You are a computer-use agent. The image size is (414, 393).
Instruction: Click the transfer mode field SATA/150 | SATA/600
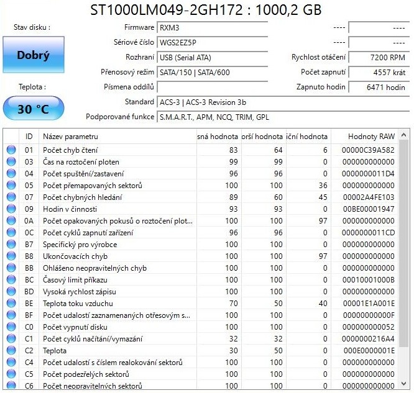[x=212, y=72]
